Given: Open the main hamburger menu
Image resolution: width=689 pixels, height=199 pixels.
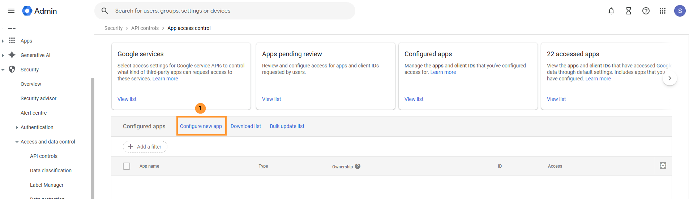Looking at the screenshot, I should (x=11, y=11).
